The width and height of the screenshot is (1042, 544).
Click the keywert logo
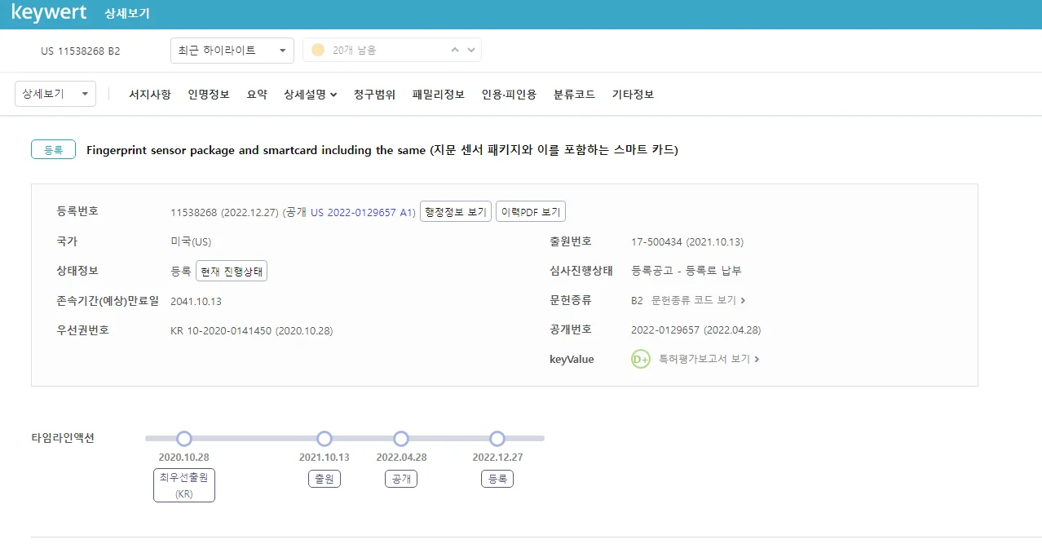click(49, 13)
